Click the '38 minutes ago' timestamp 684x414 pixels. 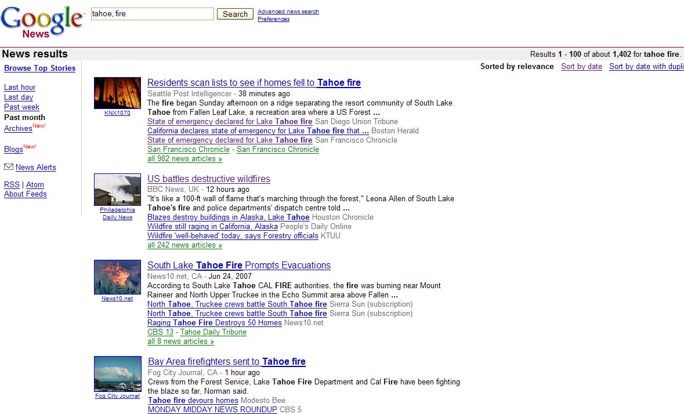[x=265, y=94]
